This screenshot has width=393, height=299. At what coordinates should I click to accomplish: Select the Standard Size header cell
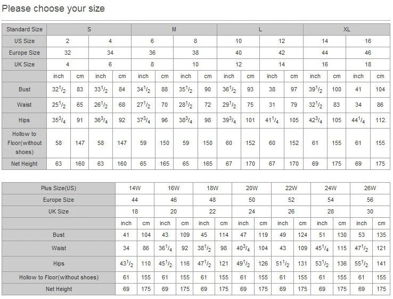(x=24, y=29)
